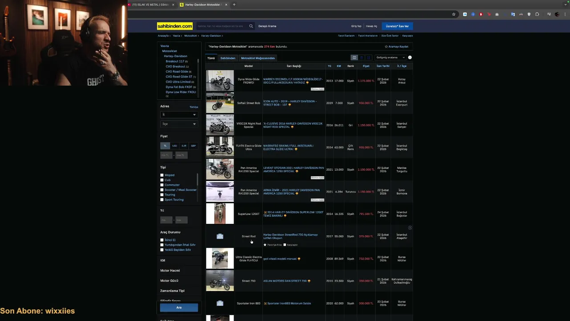Check the Sport Touring checkbox
This screenshot has width=570, height=321.
(x=162, y=200)
